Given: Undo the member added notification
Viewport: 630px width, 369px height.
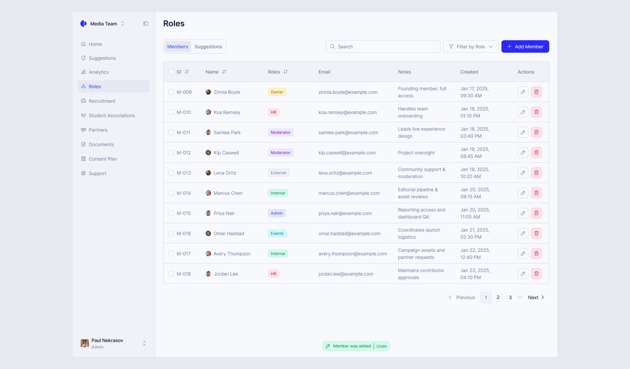Looking at the screenshot, I should pyautogui.click(x=381, y=346).
